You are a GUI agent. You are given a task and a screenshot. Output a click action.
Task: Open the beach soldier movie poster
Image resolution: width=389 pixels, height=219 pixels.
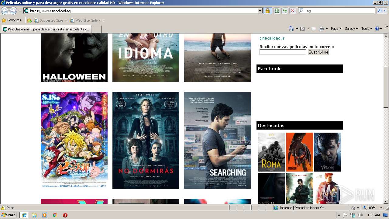pyautogui.click(x=218, y=58)
